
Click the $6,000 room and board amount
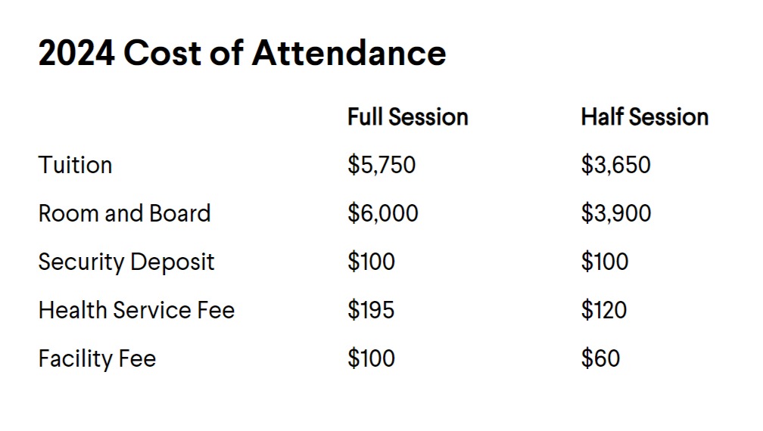[383, 213]
